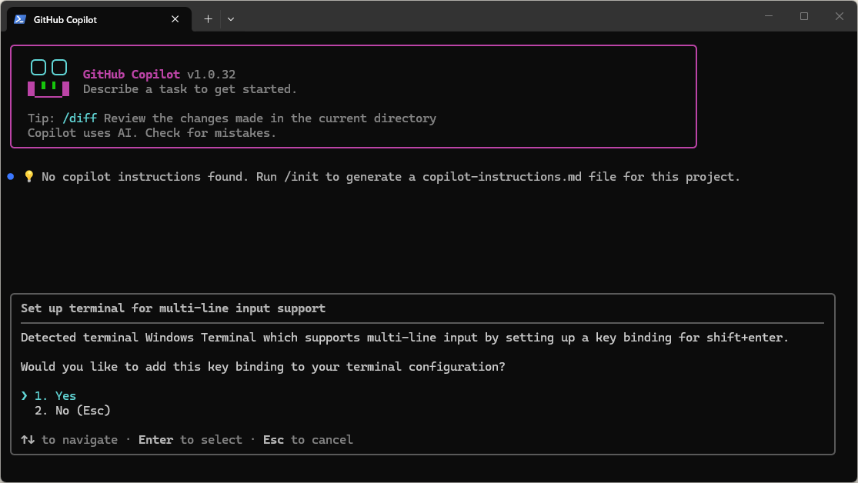Select option 2. No (Esc)
Image resolution: width=858 pixels, height=483 pixels.
(72, 411)
